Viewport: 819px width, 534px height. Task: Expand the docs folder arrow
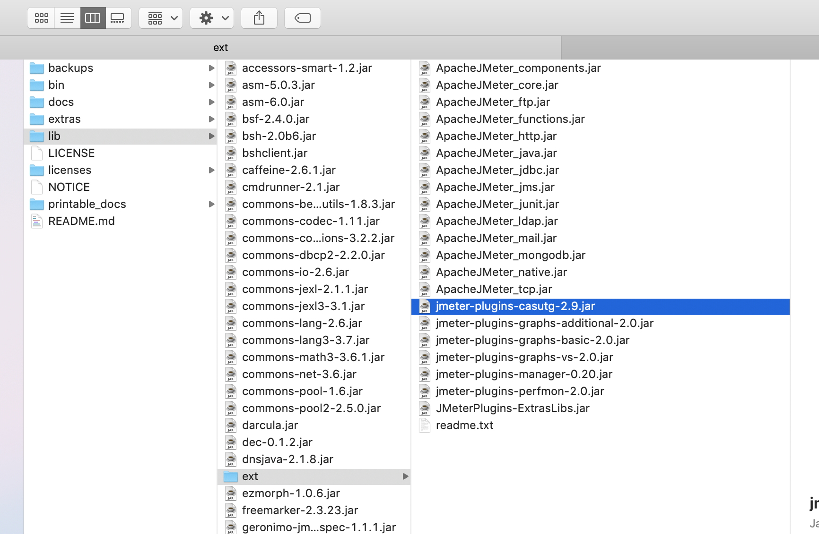click(211, 102)
